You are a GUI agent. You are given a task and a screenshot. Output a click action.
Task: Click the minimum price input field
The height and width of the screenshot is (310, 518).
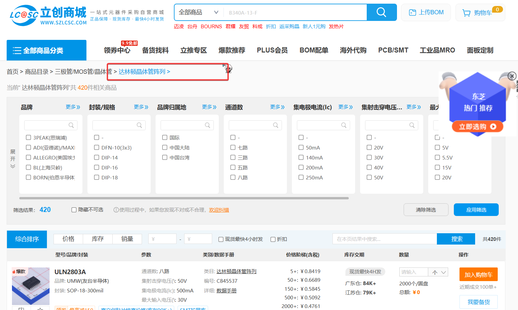pyautogui.click(x=162, y=239)
